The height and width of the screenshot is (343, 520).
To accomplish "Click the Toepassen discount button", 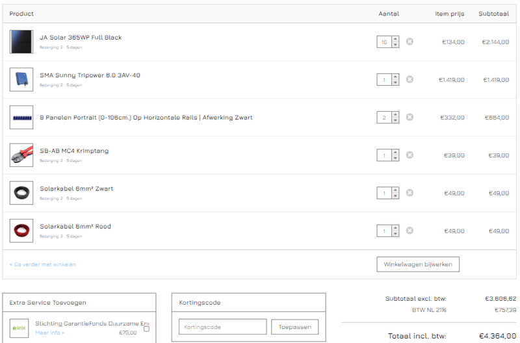I will pyautogui.click(x=295, y=327).
